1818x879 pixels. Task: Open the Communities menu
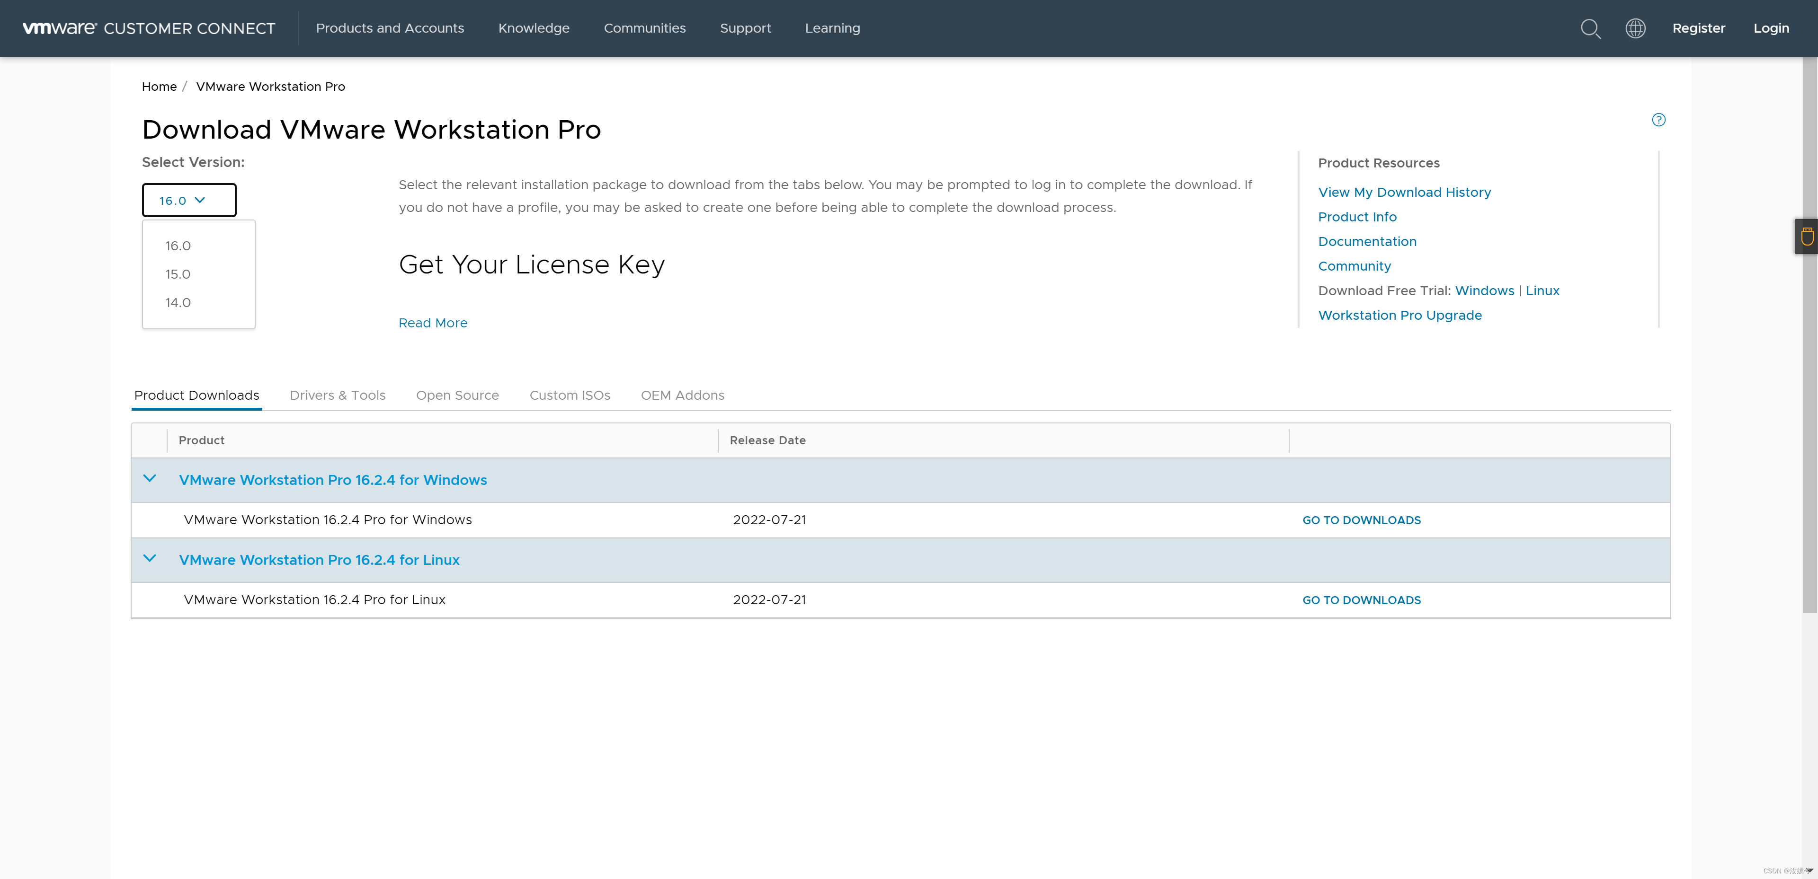pyautogui.click(x=644, y=28)
